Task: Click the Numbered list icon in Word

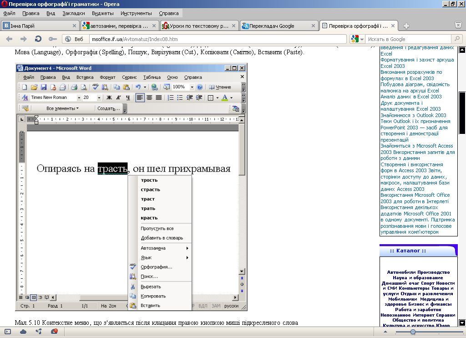Action: coord(170,97)
